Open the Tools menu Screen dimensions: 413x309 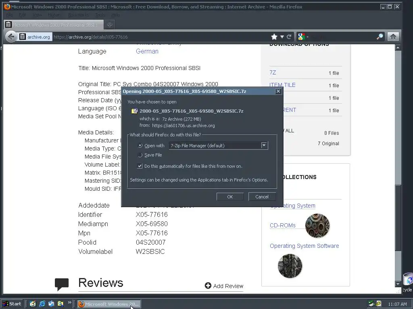point(100,15)
